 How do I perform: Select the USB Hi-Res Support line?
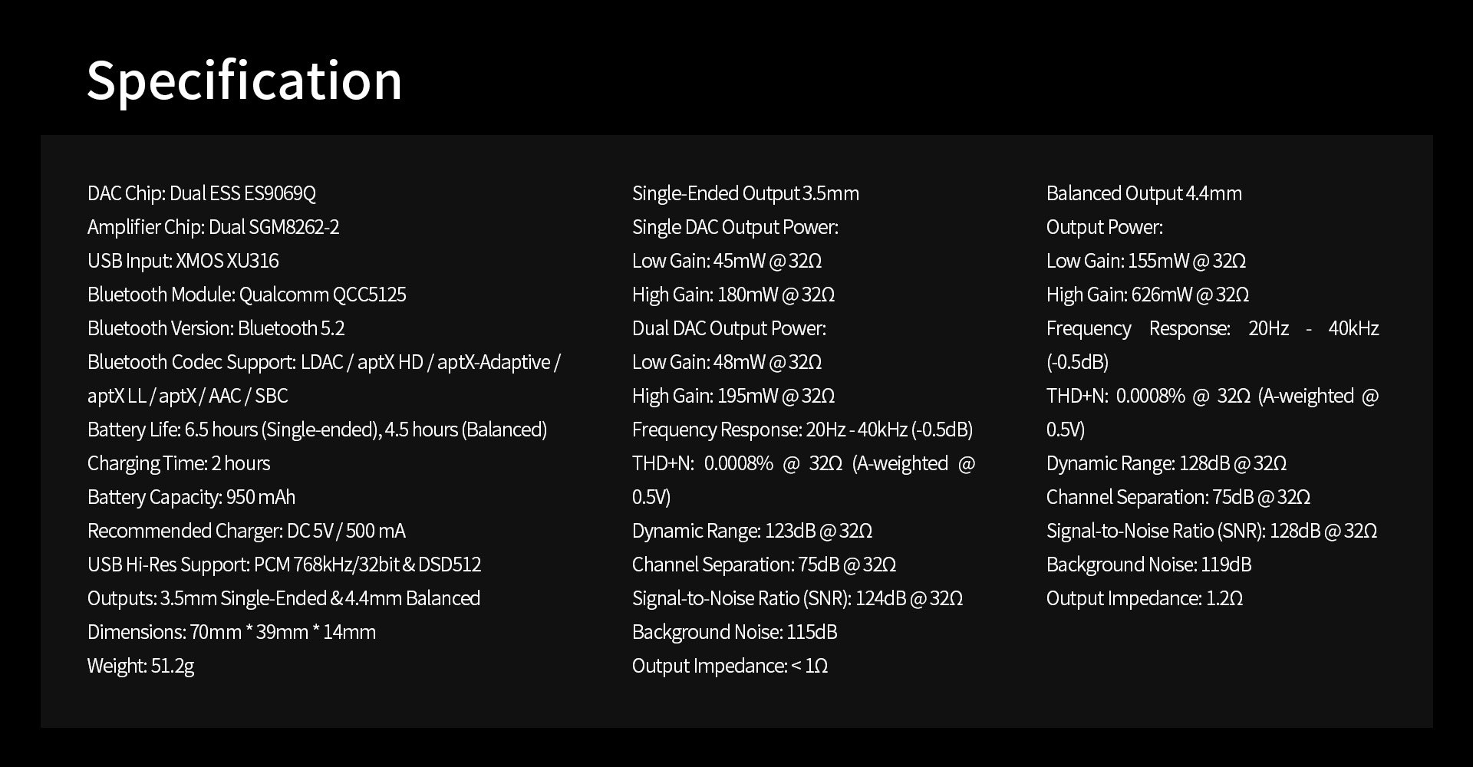click(x=284, y=565)
